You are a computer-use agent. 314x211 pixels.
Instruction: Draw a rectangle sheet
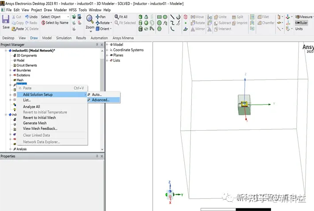(x=159, y=17)
